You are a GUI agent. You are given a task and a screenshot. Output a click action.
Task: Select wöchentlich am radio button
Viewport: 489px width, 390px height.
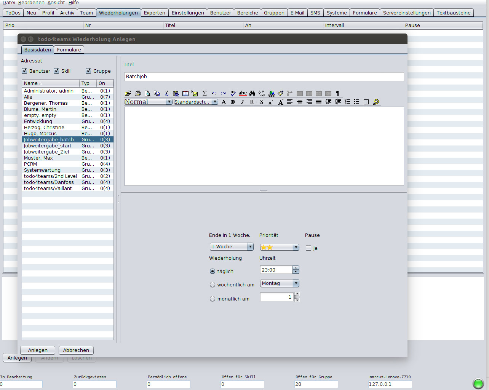click(213, 285)
